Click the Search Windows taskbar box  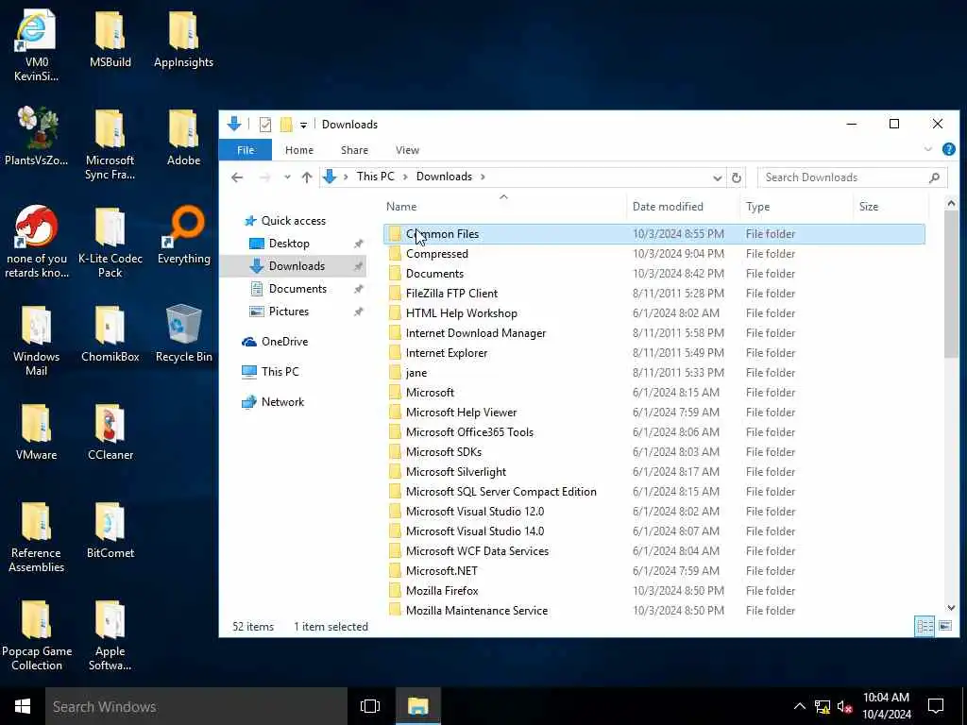pos(196,706)
